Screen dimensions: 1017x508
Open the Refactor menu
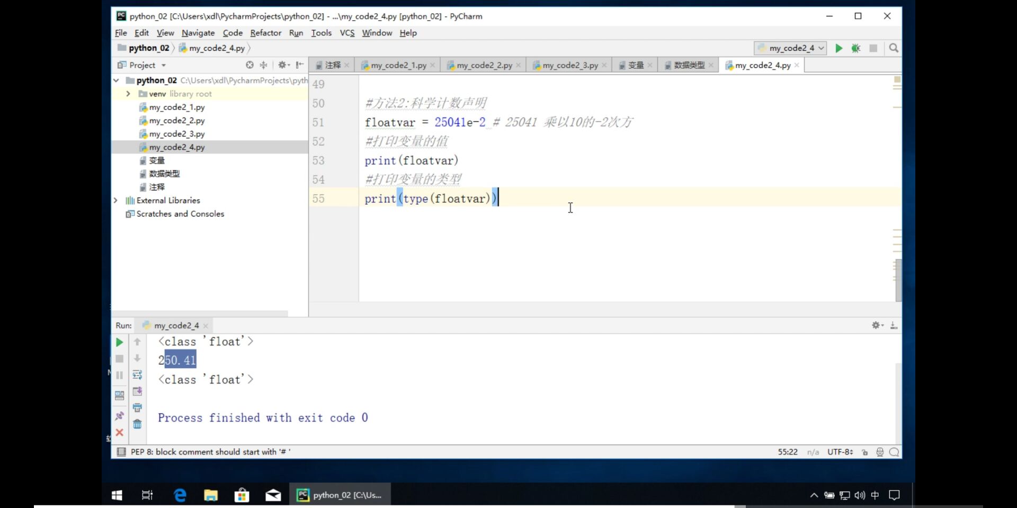click(265, 33)
